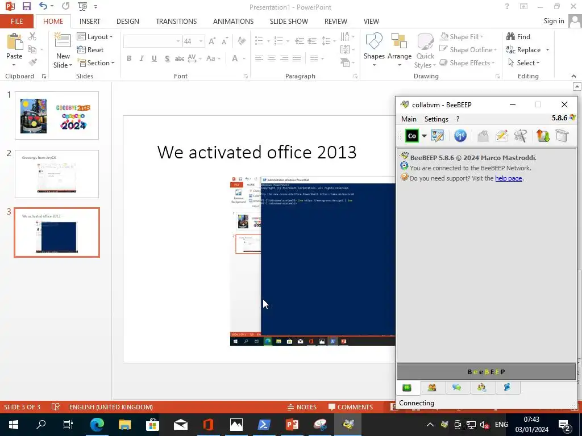
Task: Toggle Underline formatting
Action: (154, 58)
